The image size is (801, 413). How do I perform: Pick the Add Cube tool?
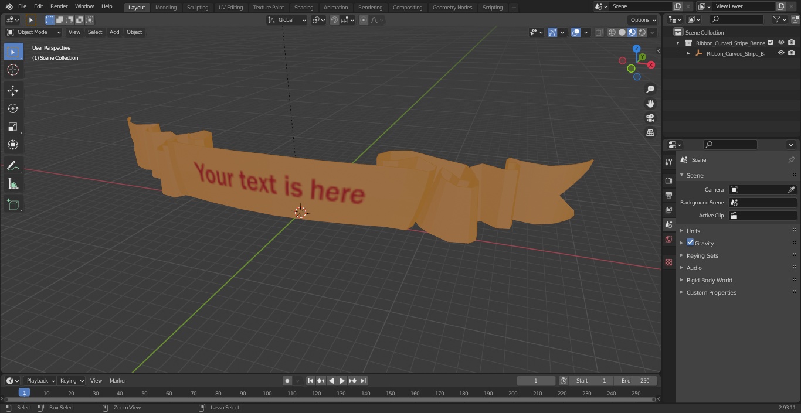tap(13, 204)
